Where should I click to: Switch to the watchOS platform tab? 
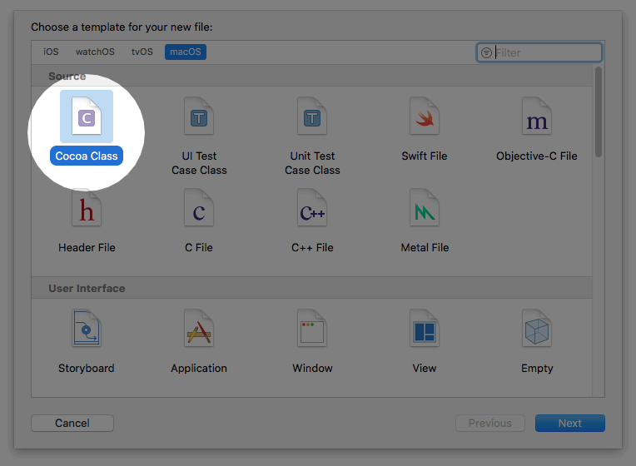[x=95, y=52]
